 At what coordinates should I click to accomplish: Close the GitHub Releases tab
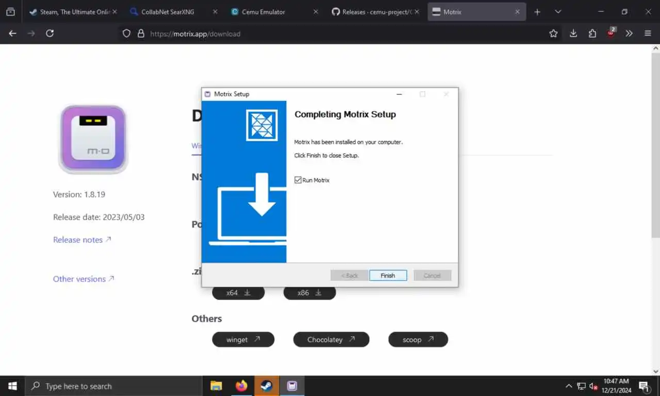coord(417,12)
